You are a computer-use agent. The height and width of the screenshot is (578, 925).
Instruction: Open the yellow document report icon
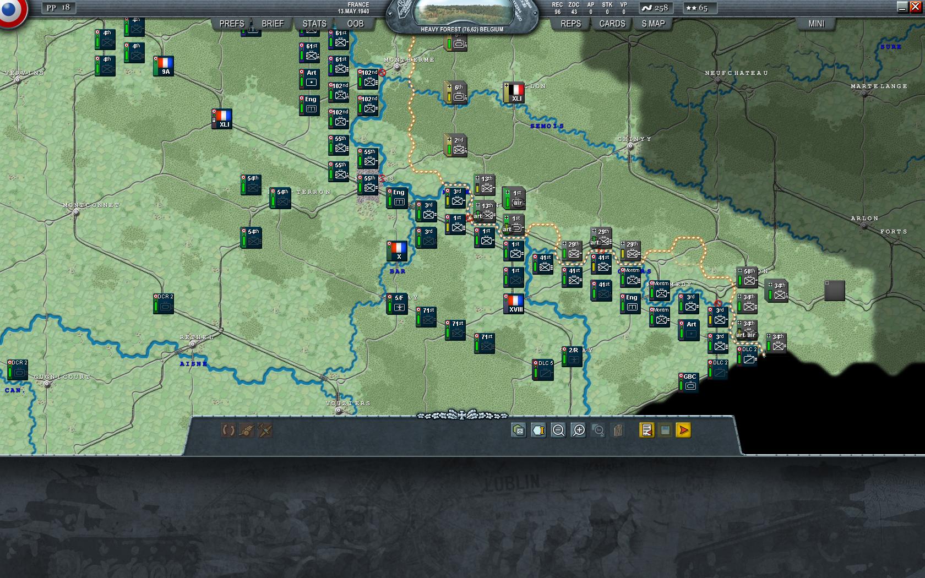[646, 430]
